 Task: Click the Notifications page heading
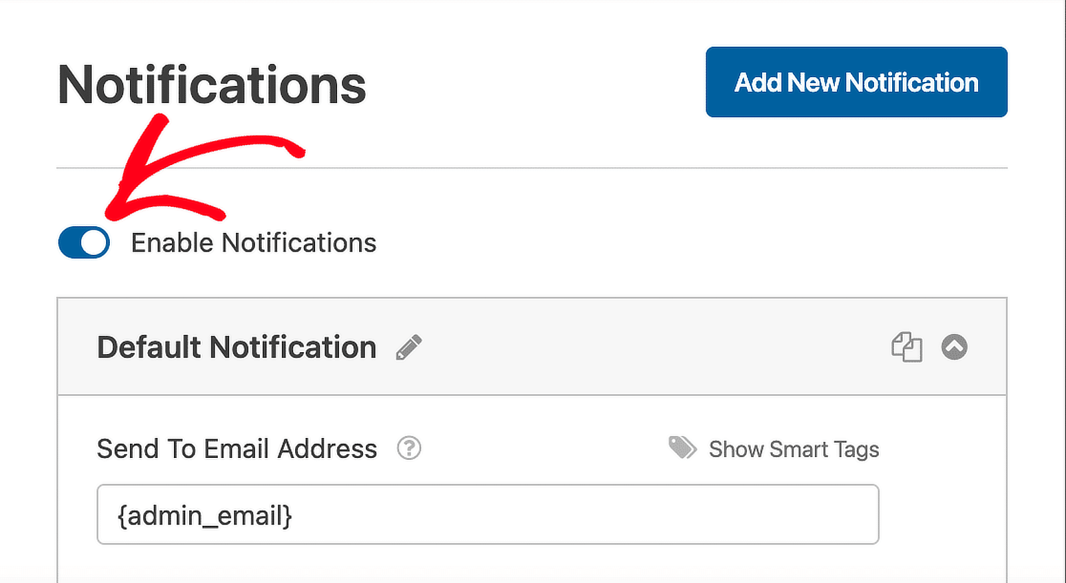[x=212, y=84]
